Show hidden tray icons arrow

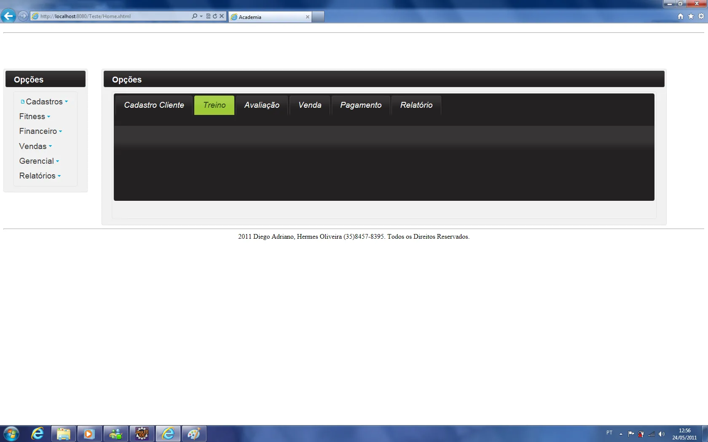point(621,434)
